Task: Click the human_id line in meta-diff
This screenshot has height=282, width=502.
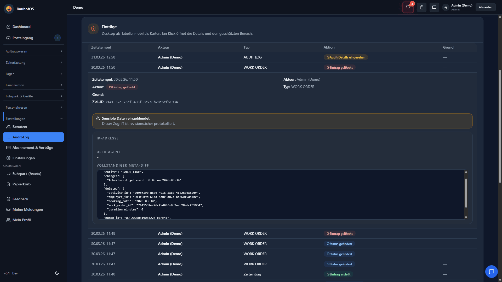Action: (x=137, y=218)
